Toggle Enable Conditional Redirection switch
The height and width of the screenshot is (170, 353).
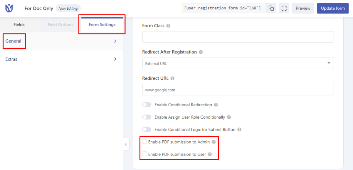[147, 104]
